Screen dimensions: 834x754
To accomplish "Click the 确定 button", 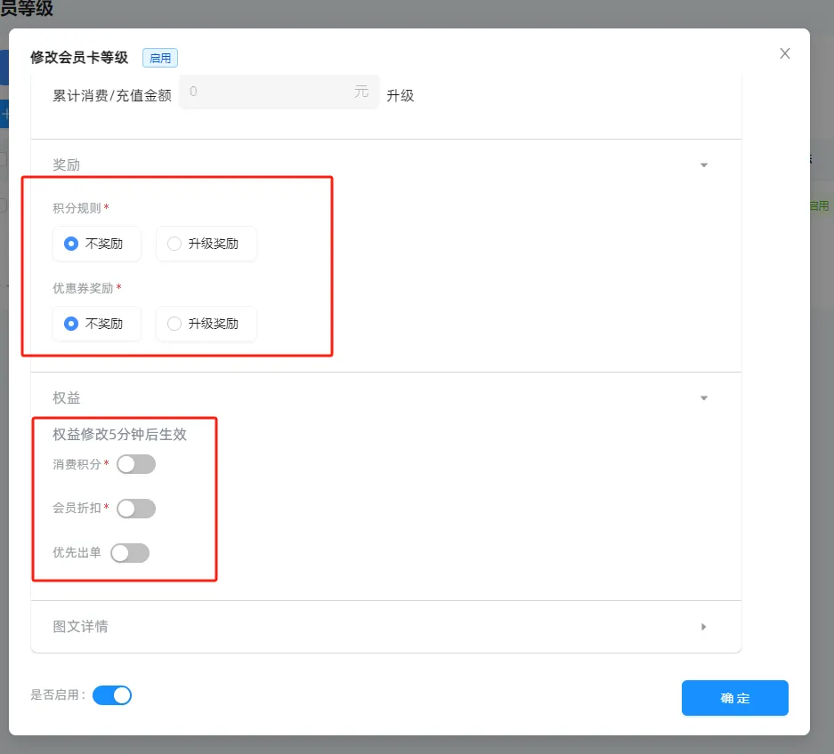I will (734, 698).
